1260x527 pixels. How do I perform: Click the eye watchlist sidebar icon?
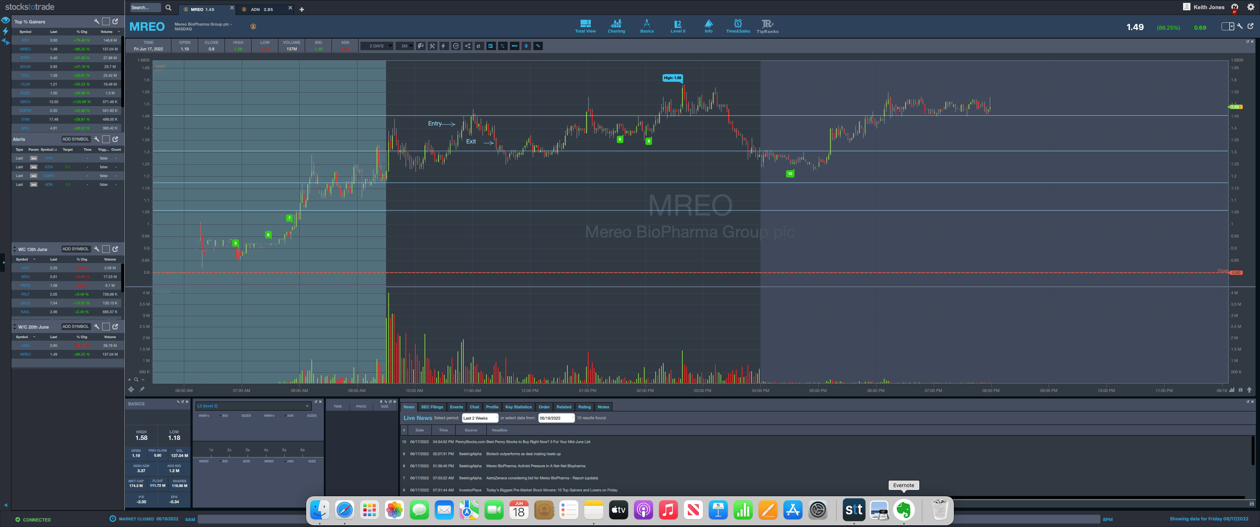coord(5,20)
